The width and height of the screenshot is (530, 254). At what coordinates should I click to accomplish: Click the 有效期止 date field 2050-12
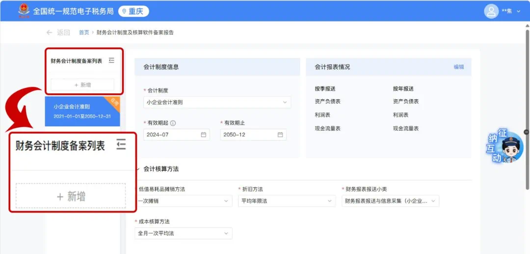tap(253, 135)
